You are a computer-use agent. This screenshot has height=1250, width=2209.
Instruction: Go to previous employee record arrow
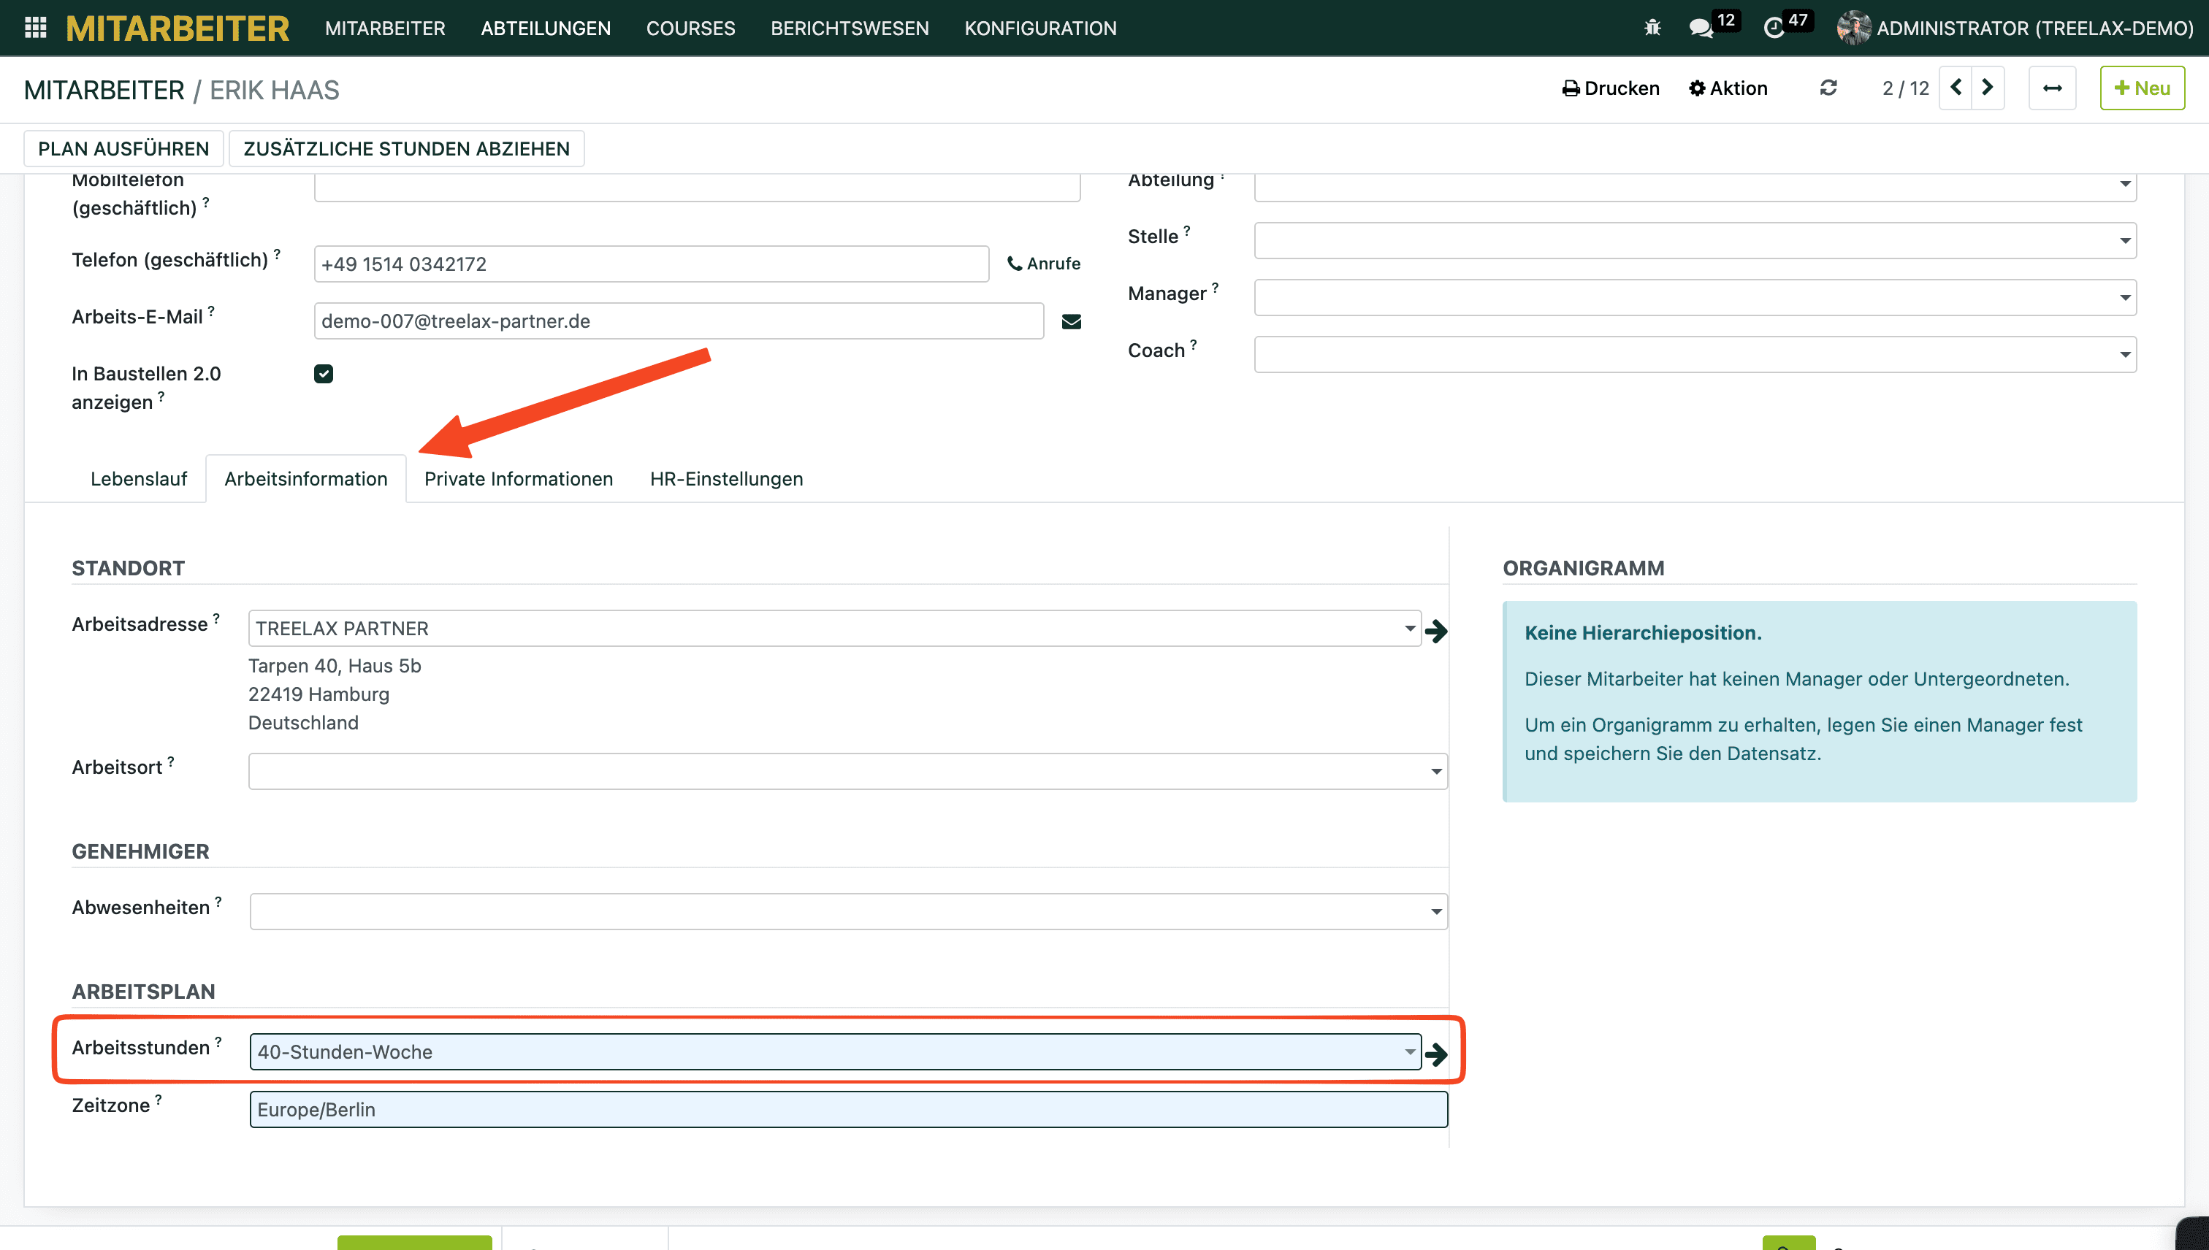[x=1956, y=88]
